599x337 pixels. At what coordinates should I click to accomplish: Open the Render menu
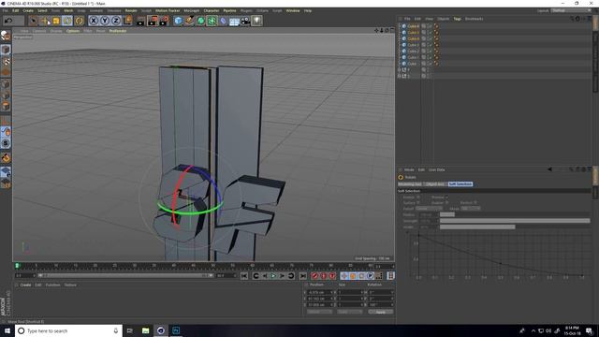point(131,10)
